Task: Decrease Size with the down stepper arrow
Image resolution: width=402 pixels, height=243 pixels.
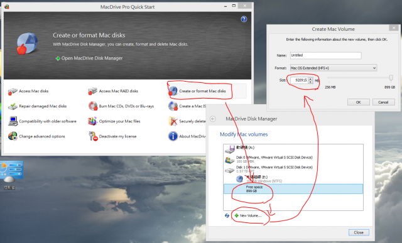Action: click(x=311, y=82)
